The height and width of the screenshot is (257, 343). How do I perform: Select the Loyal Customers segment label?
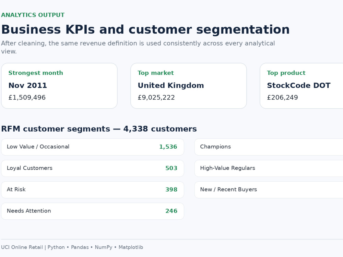click(x=29, y=168)
